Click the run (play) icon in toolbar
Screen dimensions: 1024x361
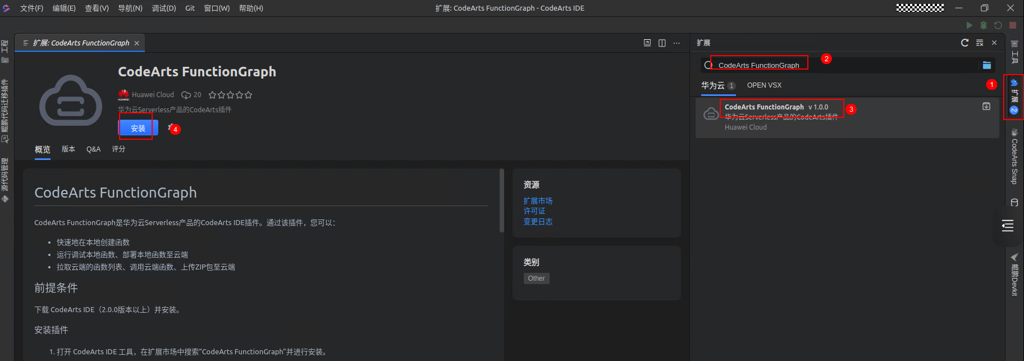point(969,25)
